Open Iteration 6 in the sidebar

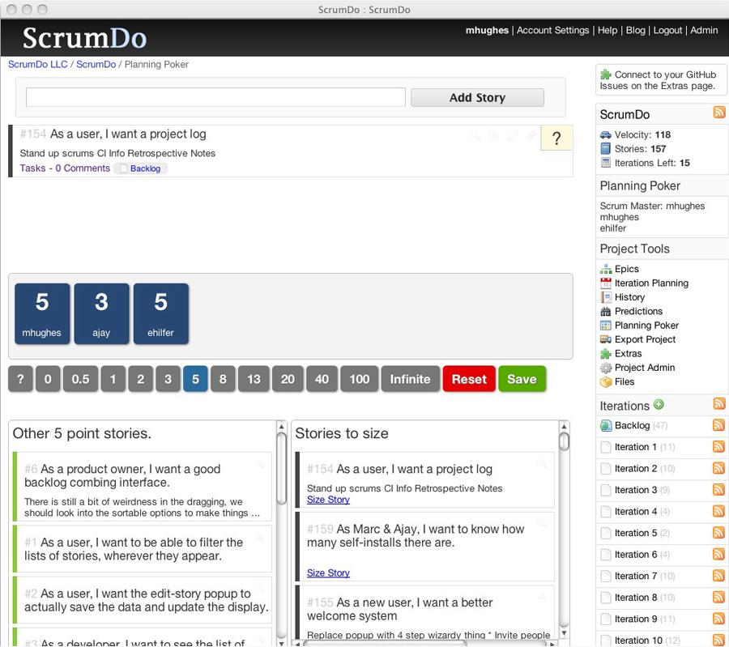click(x=636, y=555)
